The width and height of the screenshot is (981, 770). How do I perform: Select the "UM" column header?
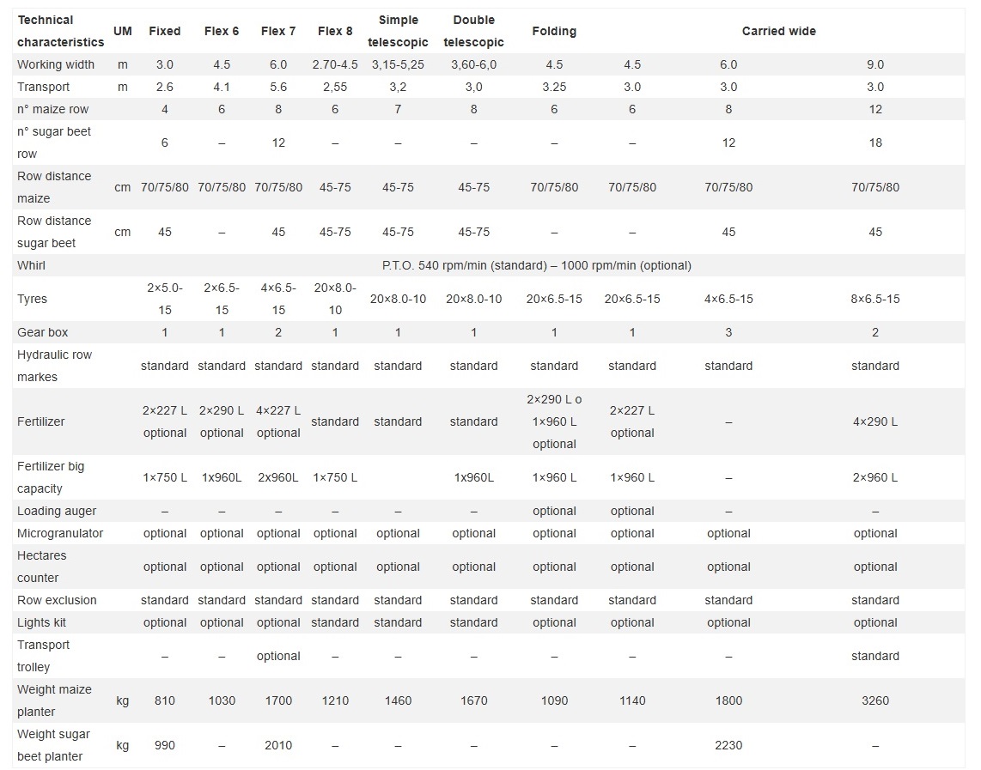[x=123, y=31]
